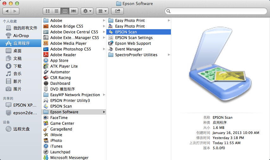Click the iMovie icon

coord(46,135)
